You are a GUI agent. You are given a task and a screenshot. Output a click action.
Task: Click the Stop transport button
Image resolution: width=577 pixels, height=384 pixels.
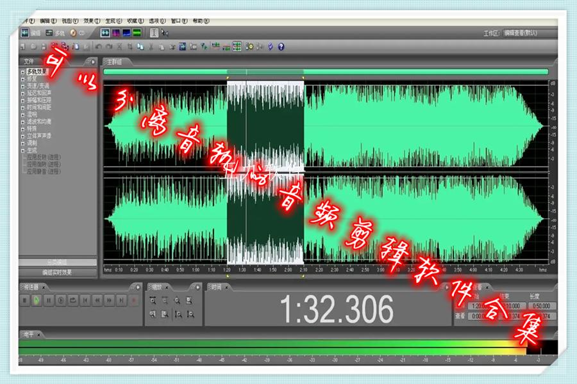coord(26,300)
